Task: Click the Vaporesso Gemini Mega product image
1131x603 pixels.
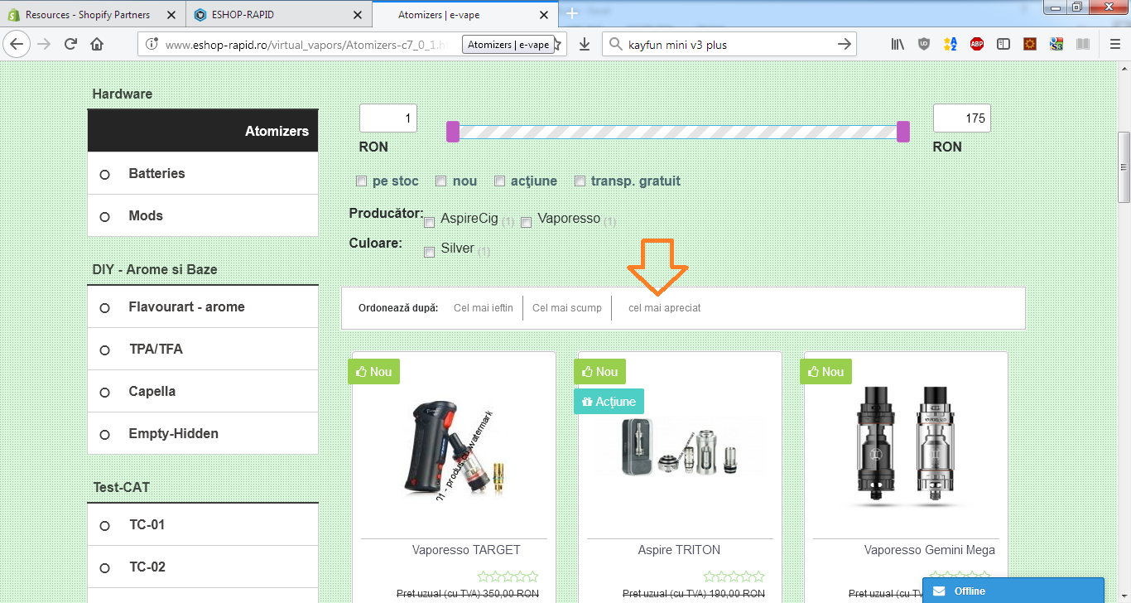Action: [x=906, y=446]
